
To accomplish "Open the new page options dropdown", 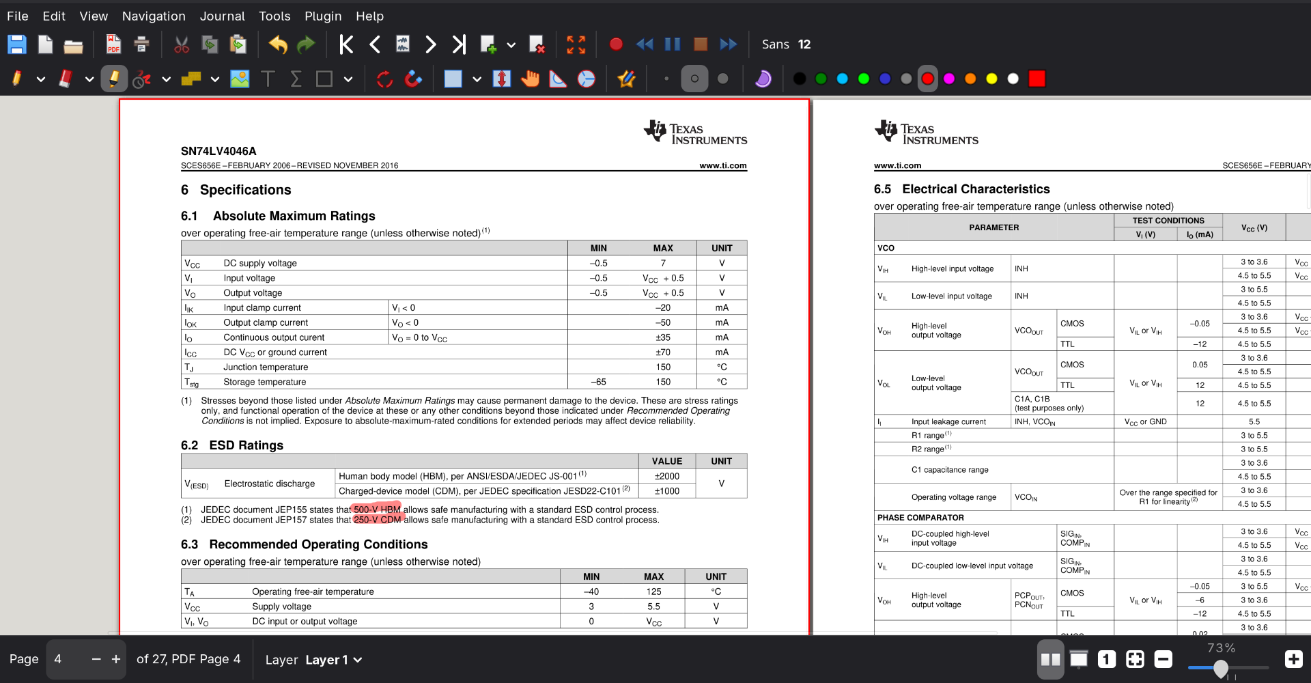I will [511, 45].
